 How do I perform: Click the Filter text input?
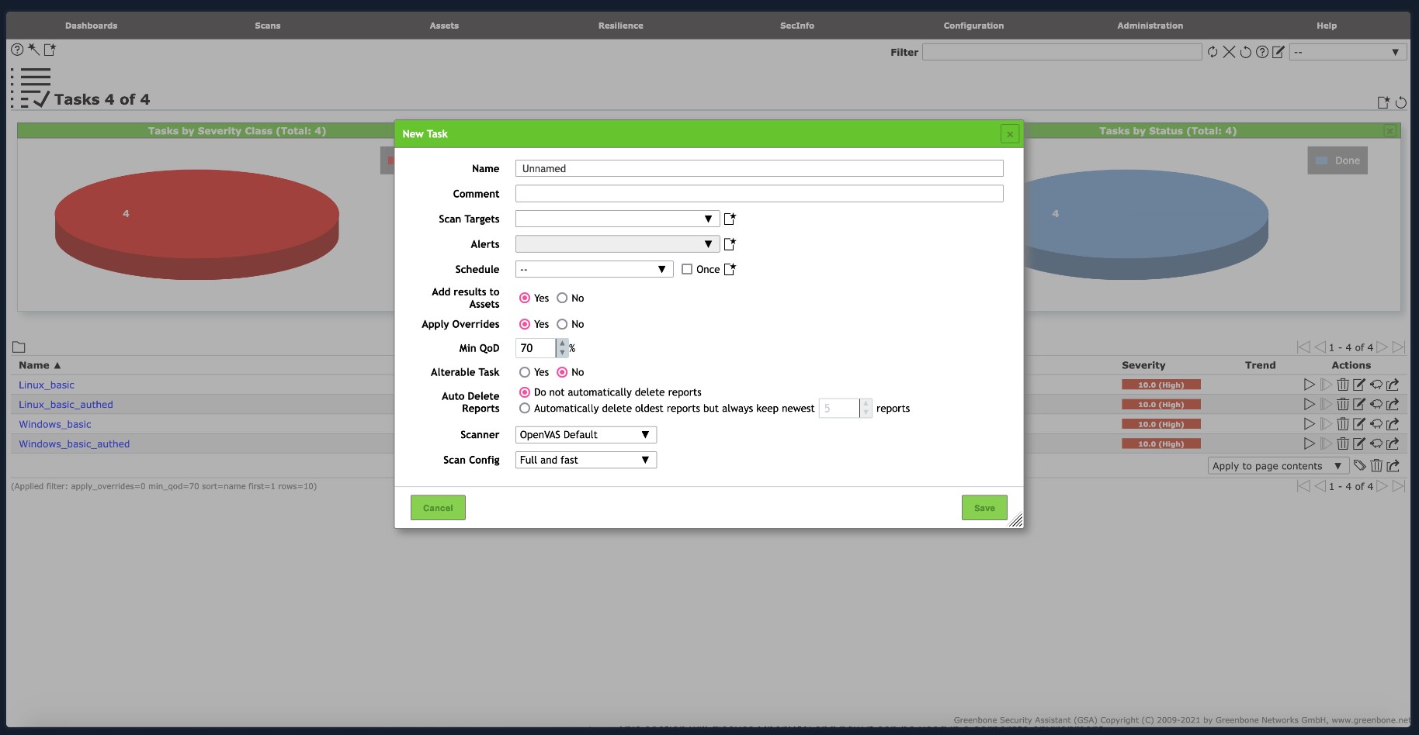(1062, 52)
